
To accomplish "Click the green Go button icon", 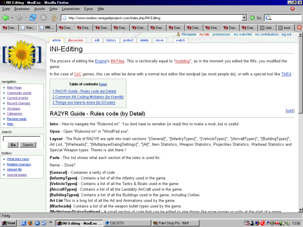I will pos(252,18).
